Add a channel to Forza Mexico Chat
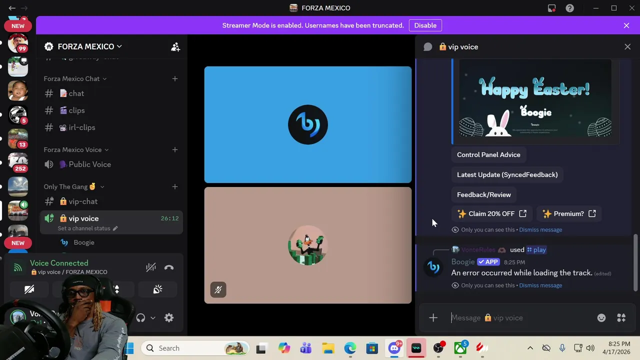This screenshot has width=640, height=360. click(175, 78)
